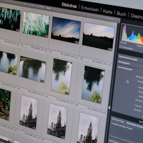Screen dimensions: 143x143
Task: Click the Klarheit label
Action: [138, 106]
